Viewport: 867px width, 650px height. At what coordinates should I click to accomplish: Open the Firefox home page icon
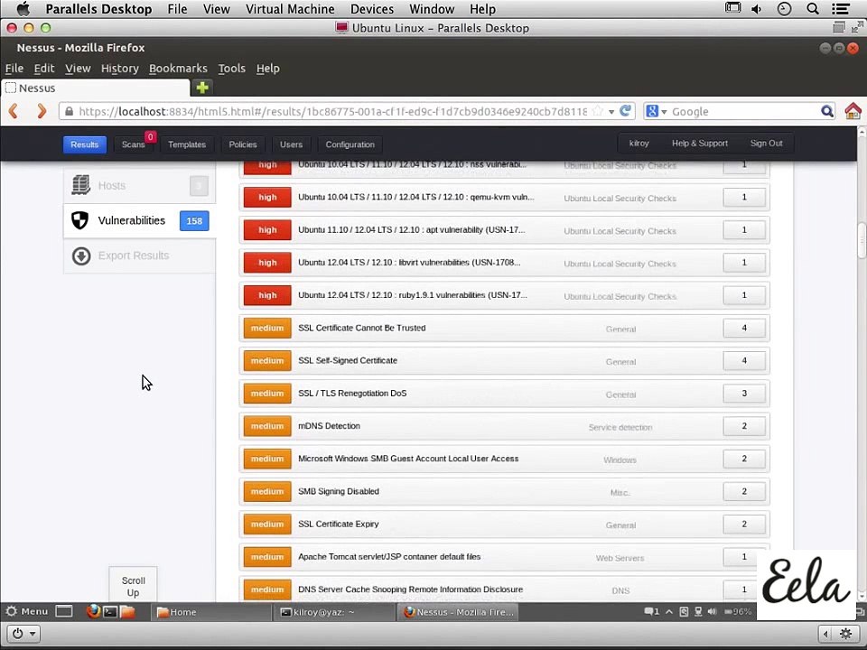[x=853, y=111]
